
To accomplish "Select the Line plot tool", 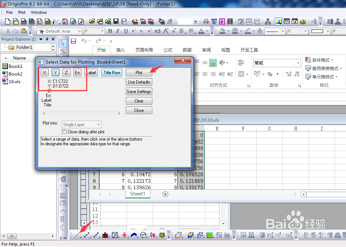I will [77, 235].
